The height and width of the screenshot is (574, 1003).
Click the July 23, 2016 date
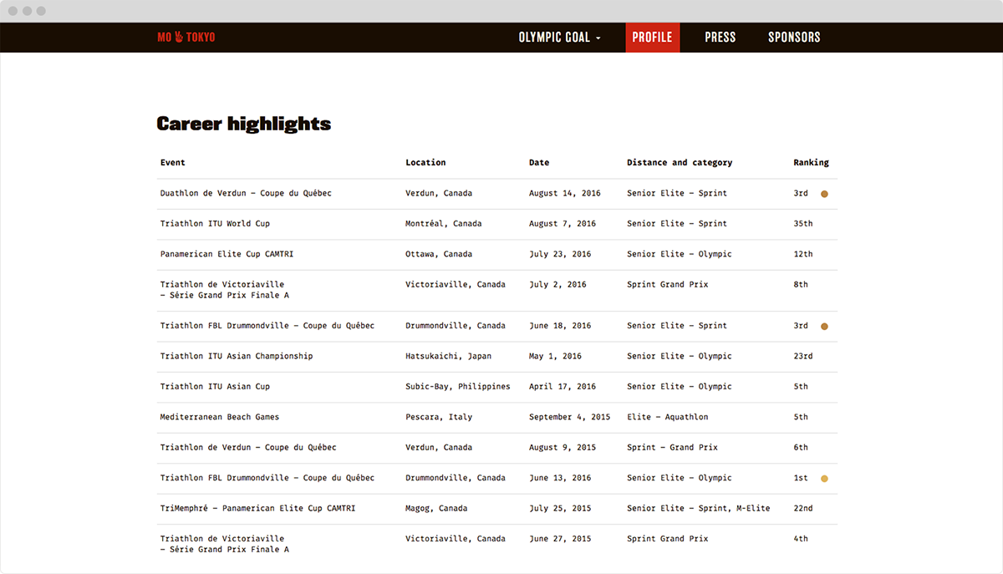560,254
